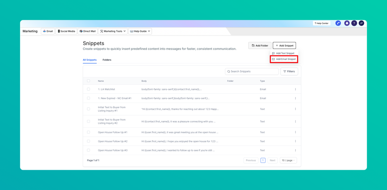The width and height of the screenshot is (387, 190).
Task: Check the box for Open House Follow Up #1
Action: coord(89,132)
